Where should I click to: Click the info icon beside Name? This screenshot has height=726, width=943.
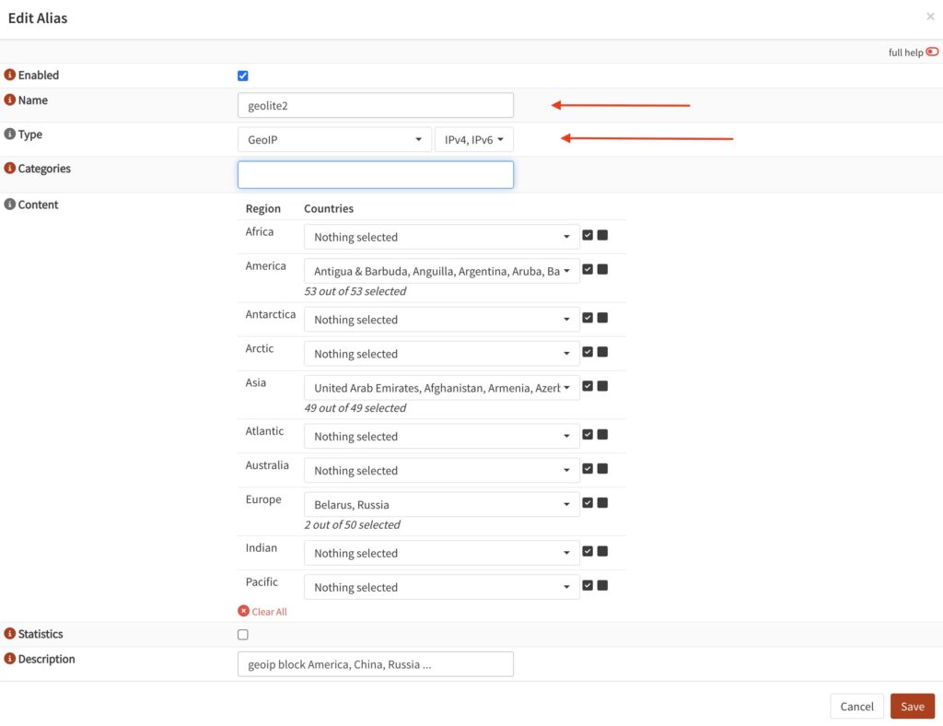9,100
